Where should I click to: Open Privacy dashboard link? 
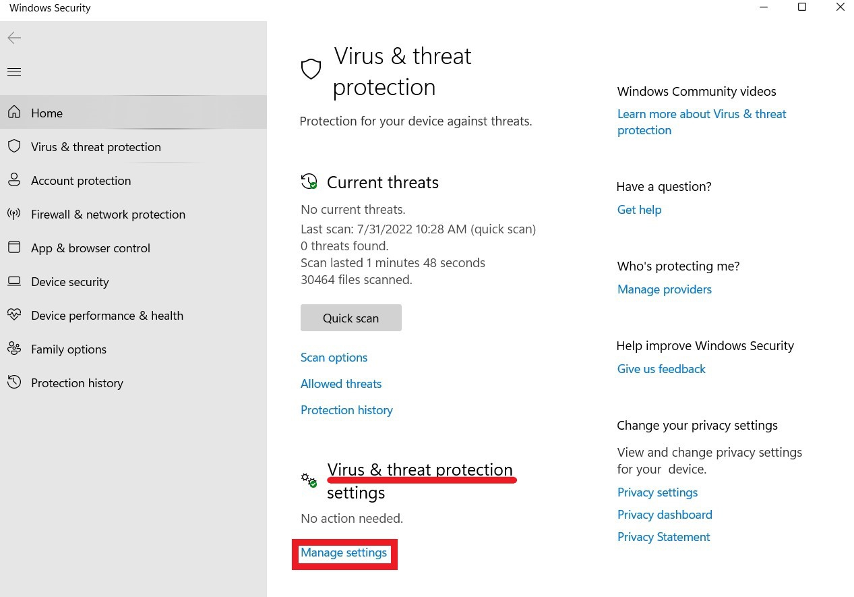pos(665,515)
